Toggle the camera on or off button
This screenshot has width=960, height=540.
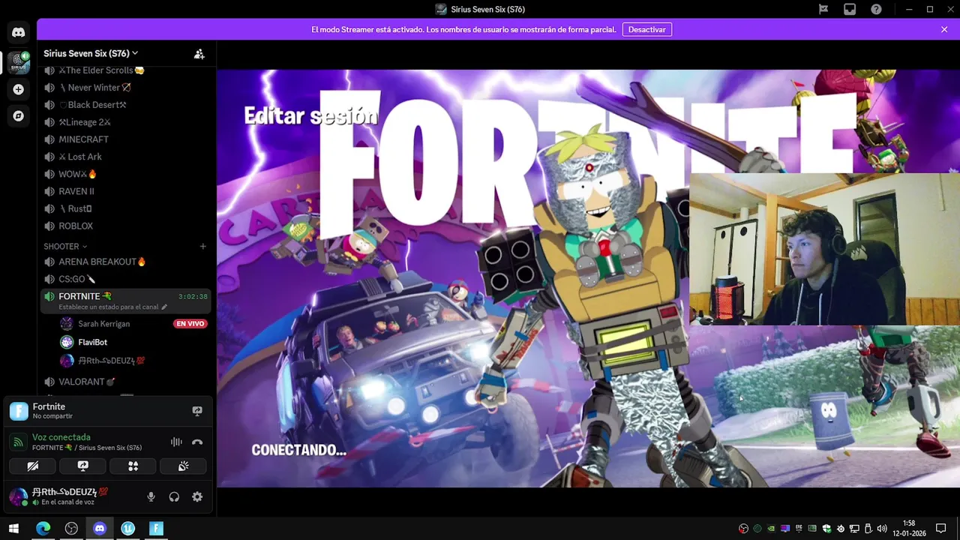point(33,466)
